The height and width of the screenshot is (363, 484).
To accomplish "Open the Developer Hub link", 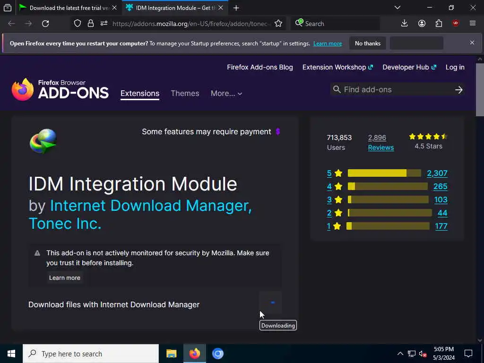I will tap(409, 67).
